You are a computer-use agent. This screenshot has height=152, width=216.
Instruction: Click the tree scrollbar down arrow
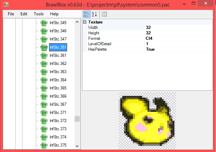pos(77,146)
